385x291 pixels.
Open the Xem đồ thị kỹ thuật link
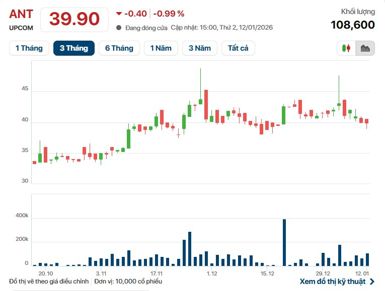click(x=332, y=281)
